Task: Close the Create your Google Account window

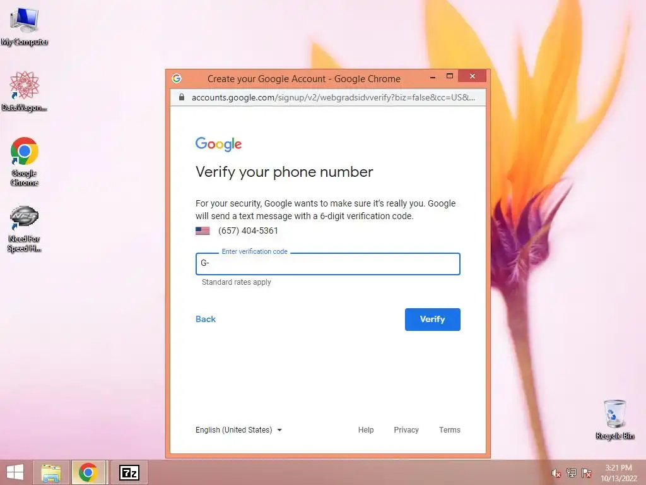Action: coord(473,76)
